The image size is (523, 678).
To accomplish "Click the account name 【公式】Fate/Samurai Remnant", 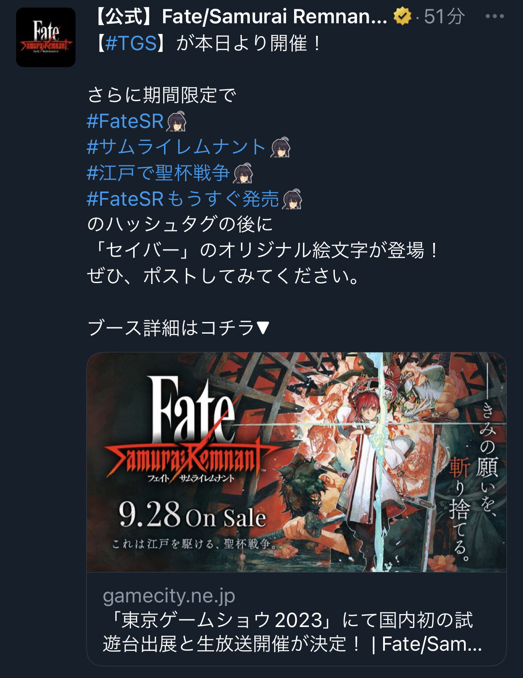I will pos(240,17).
